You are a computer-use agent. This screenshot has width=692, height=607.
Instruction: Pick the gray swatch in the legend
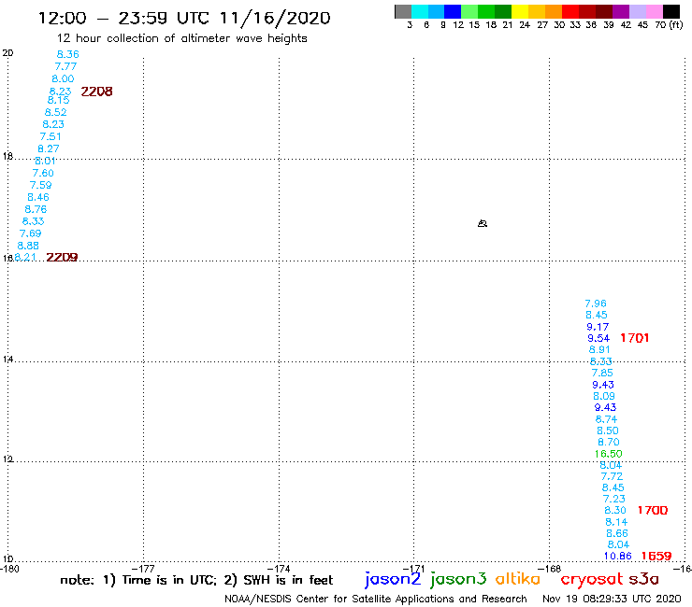click(403, 11)
